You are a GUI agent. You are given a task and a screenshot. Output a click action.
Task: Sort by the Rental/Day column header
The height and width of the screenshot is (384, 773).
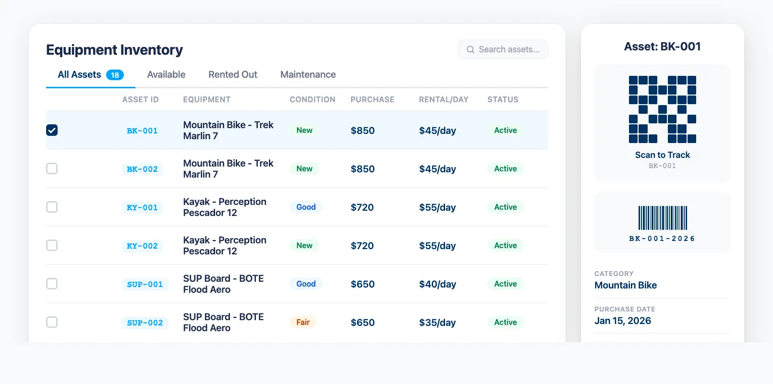pos(443,99)
